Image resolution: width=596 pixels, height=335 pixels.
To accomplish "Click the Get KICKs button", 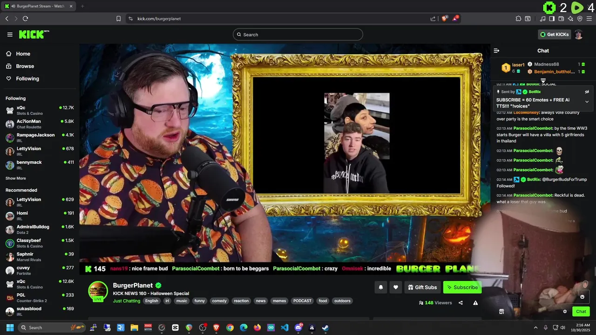I will tap(554, 34).
